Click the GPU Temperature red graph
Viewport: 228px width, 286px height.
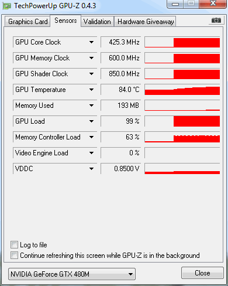coord(182,90)
